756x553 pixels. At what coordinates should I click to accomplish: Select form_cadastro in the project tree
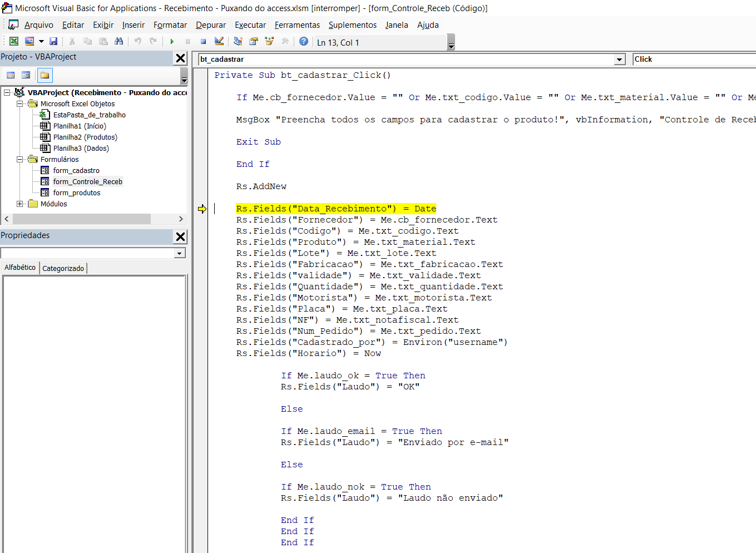coord(76,170)
